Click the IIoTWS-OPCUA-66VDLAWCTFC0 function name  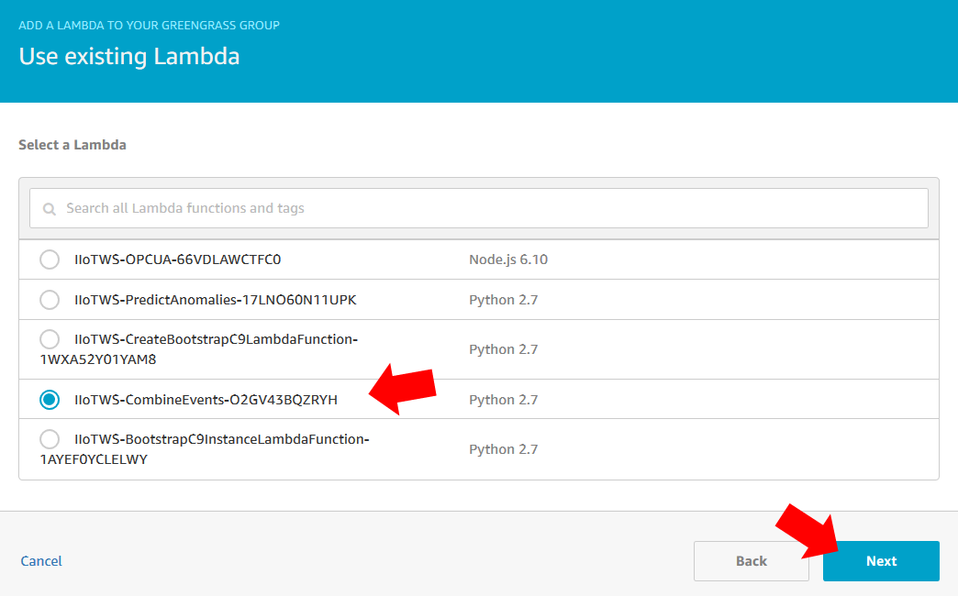[177, 259]
